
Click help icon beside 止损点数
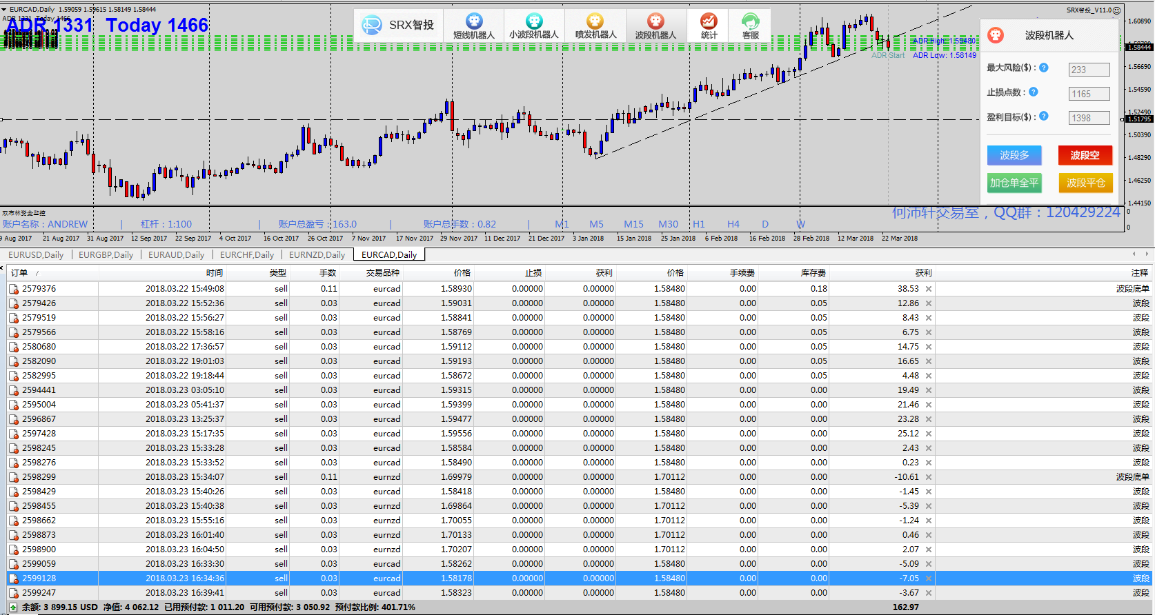1034,92
